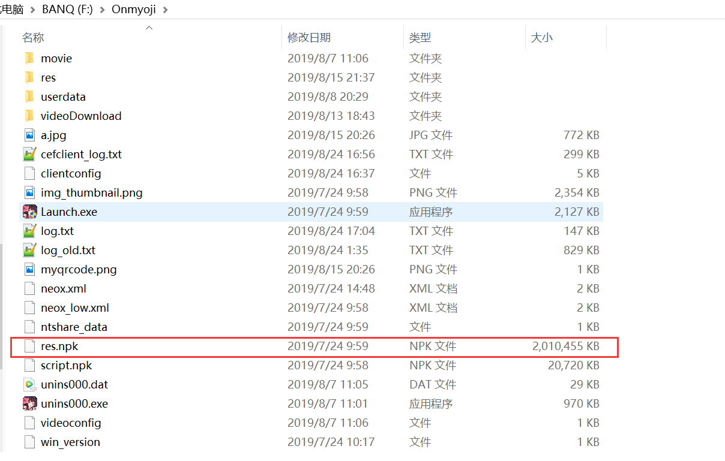Click the script.npk file icon

(x=29, y=365)
